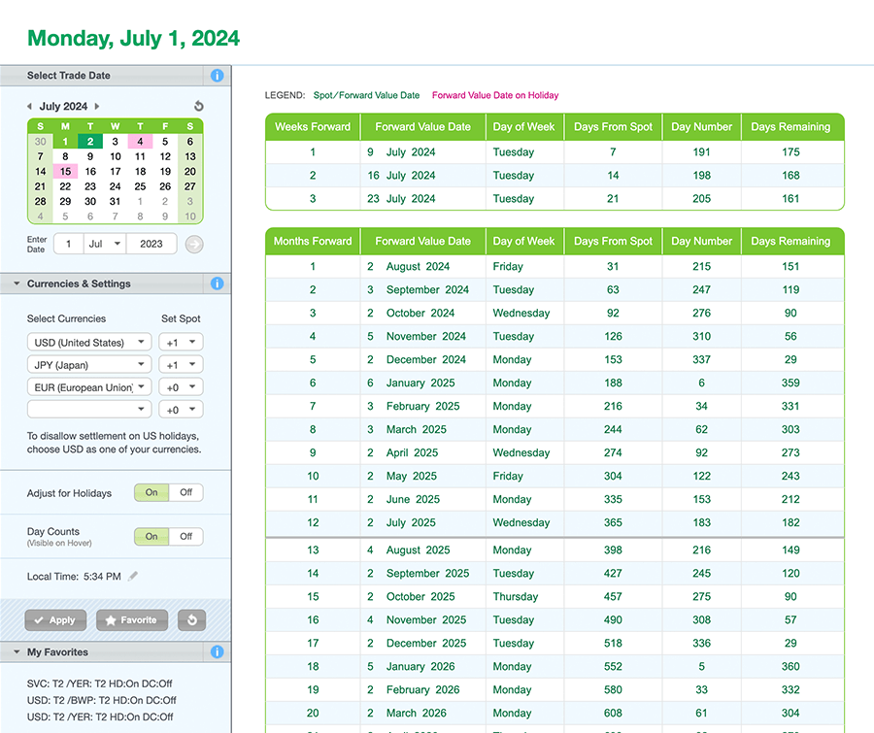The height and width of the screenshot is (733, 874).
Task: Click the 2 August 2024 forward date
Action: (x=408, y=266)
